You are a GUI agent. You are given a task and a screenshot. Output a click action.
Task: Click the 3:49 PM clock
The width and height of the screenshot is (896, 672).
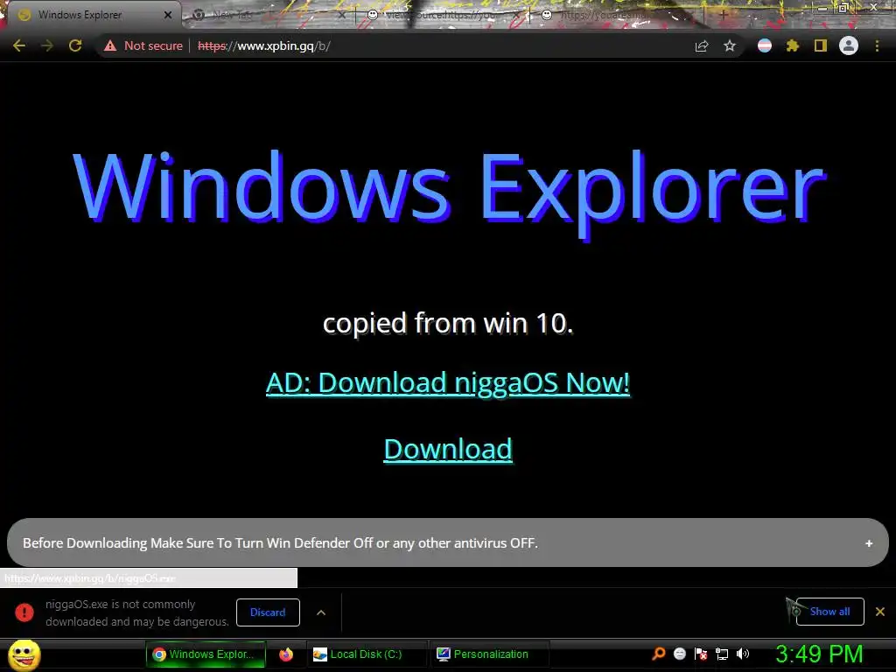819,654
